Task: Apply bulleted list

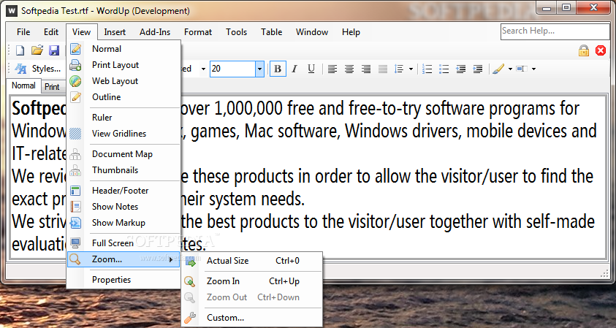Action: coord(444,69)
